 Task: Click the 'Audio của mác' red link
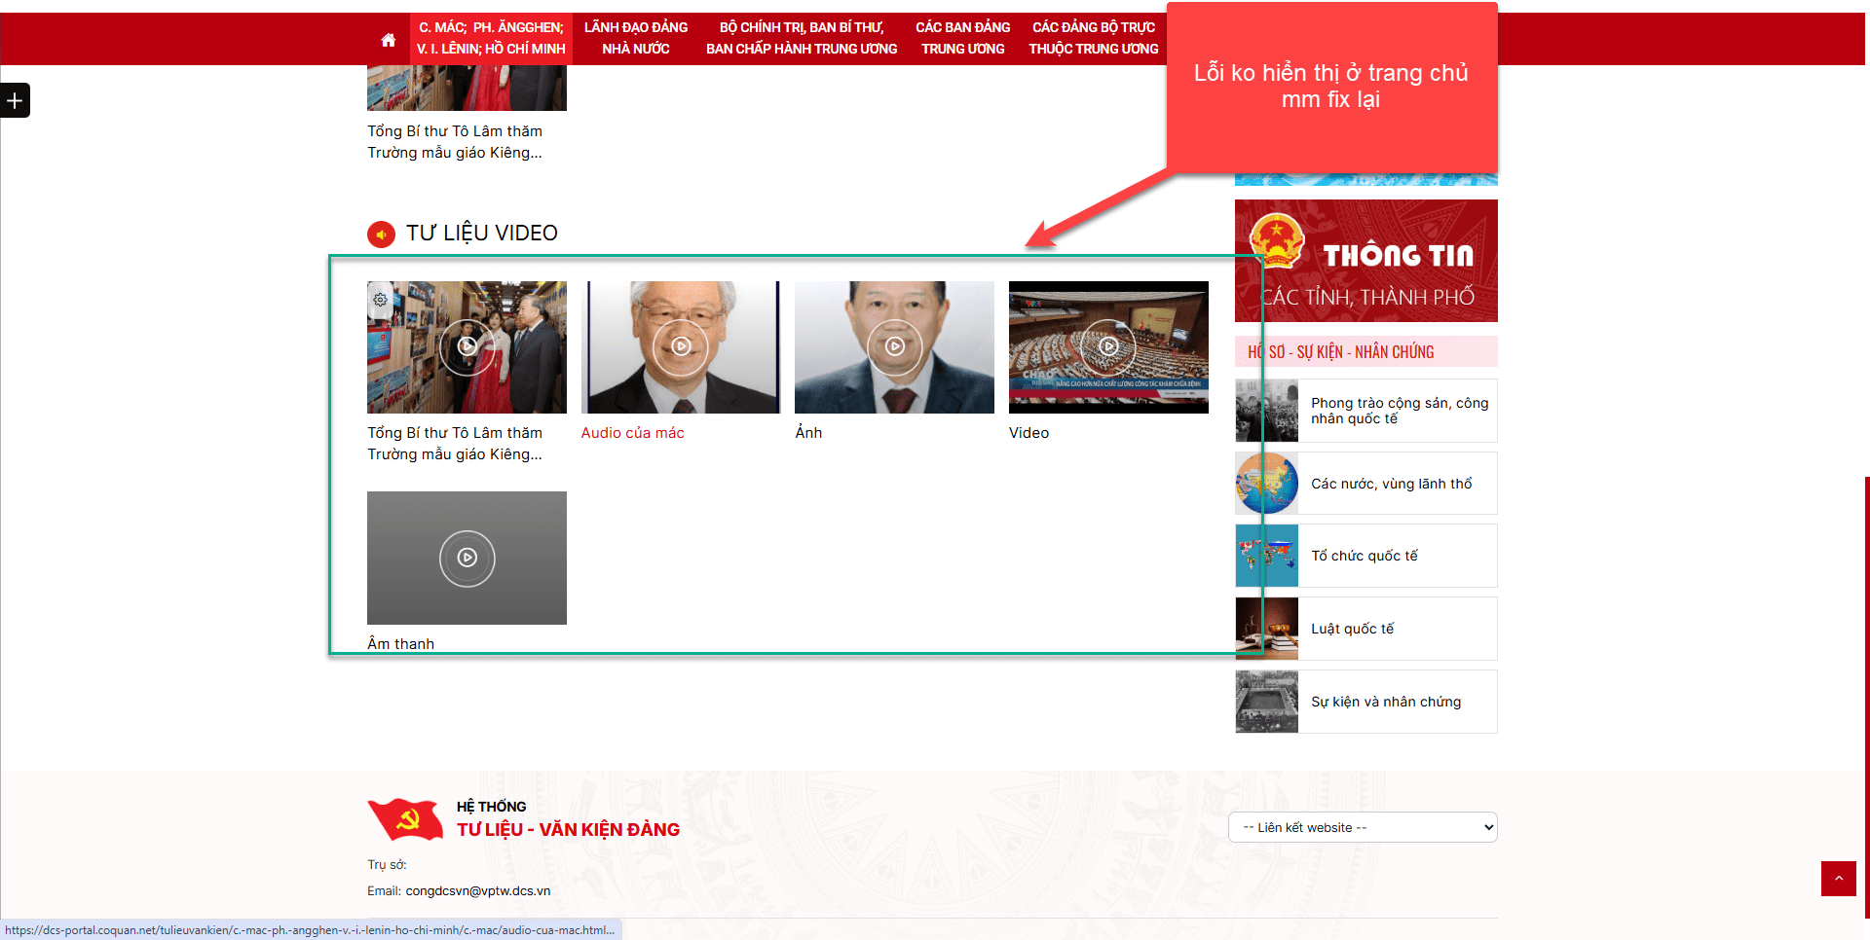tap(632, 433)
